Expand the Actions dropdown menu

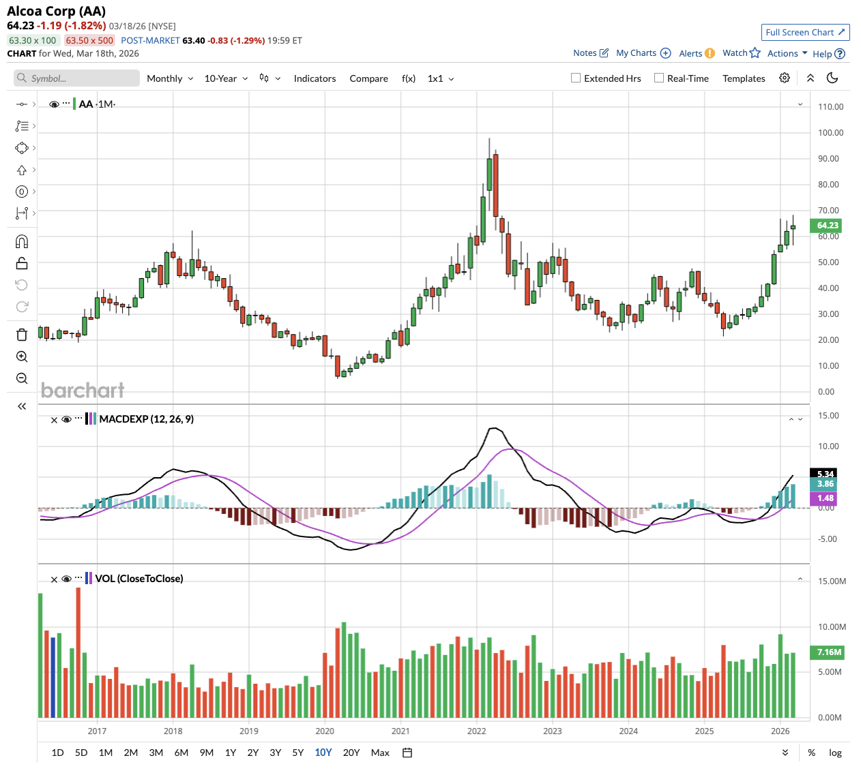787,53
